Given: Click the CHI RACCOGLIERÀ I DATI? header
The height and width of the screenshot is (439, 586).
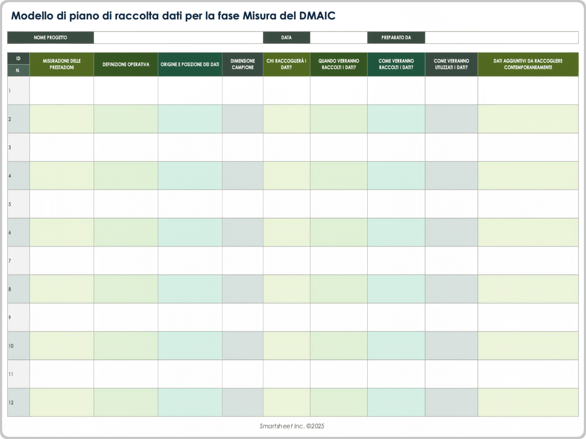Looking at the screenshot, I should 286,64.
